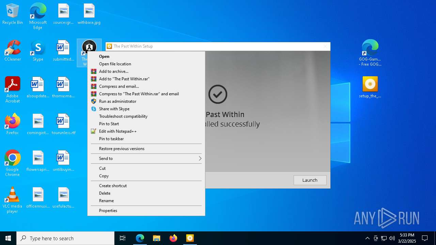Open the Task View button
This screenshot has height=245, width=436.
pos(123,238)
